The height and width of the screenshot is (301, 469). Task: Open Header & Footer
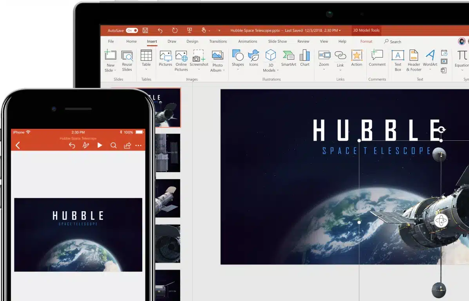point(414,61)
